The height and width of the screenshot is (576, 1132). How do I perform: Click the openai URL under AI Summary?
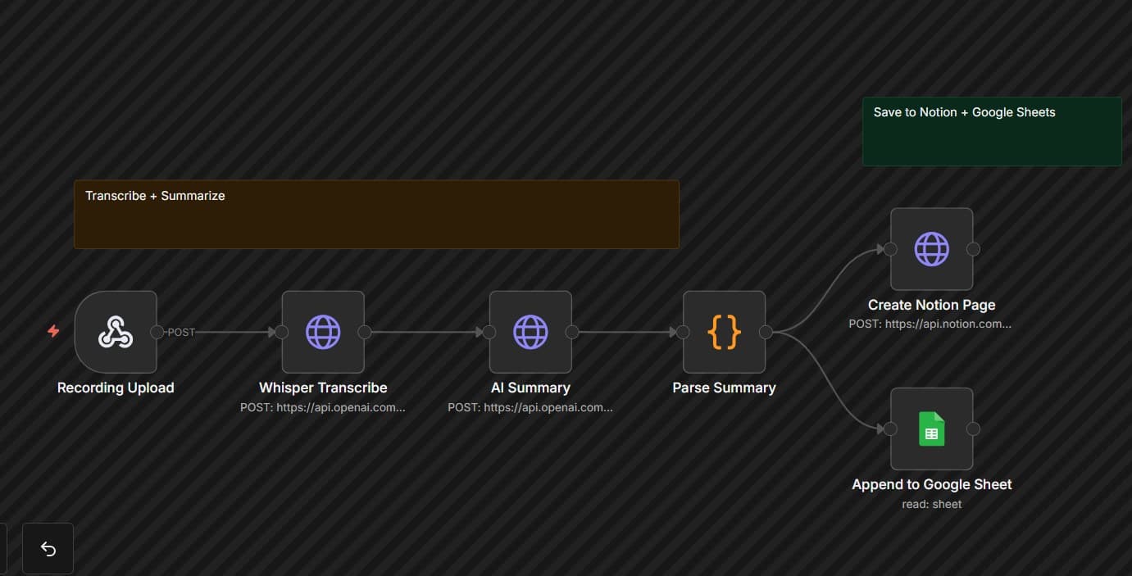[x=530, y=406]
